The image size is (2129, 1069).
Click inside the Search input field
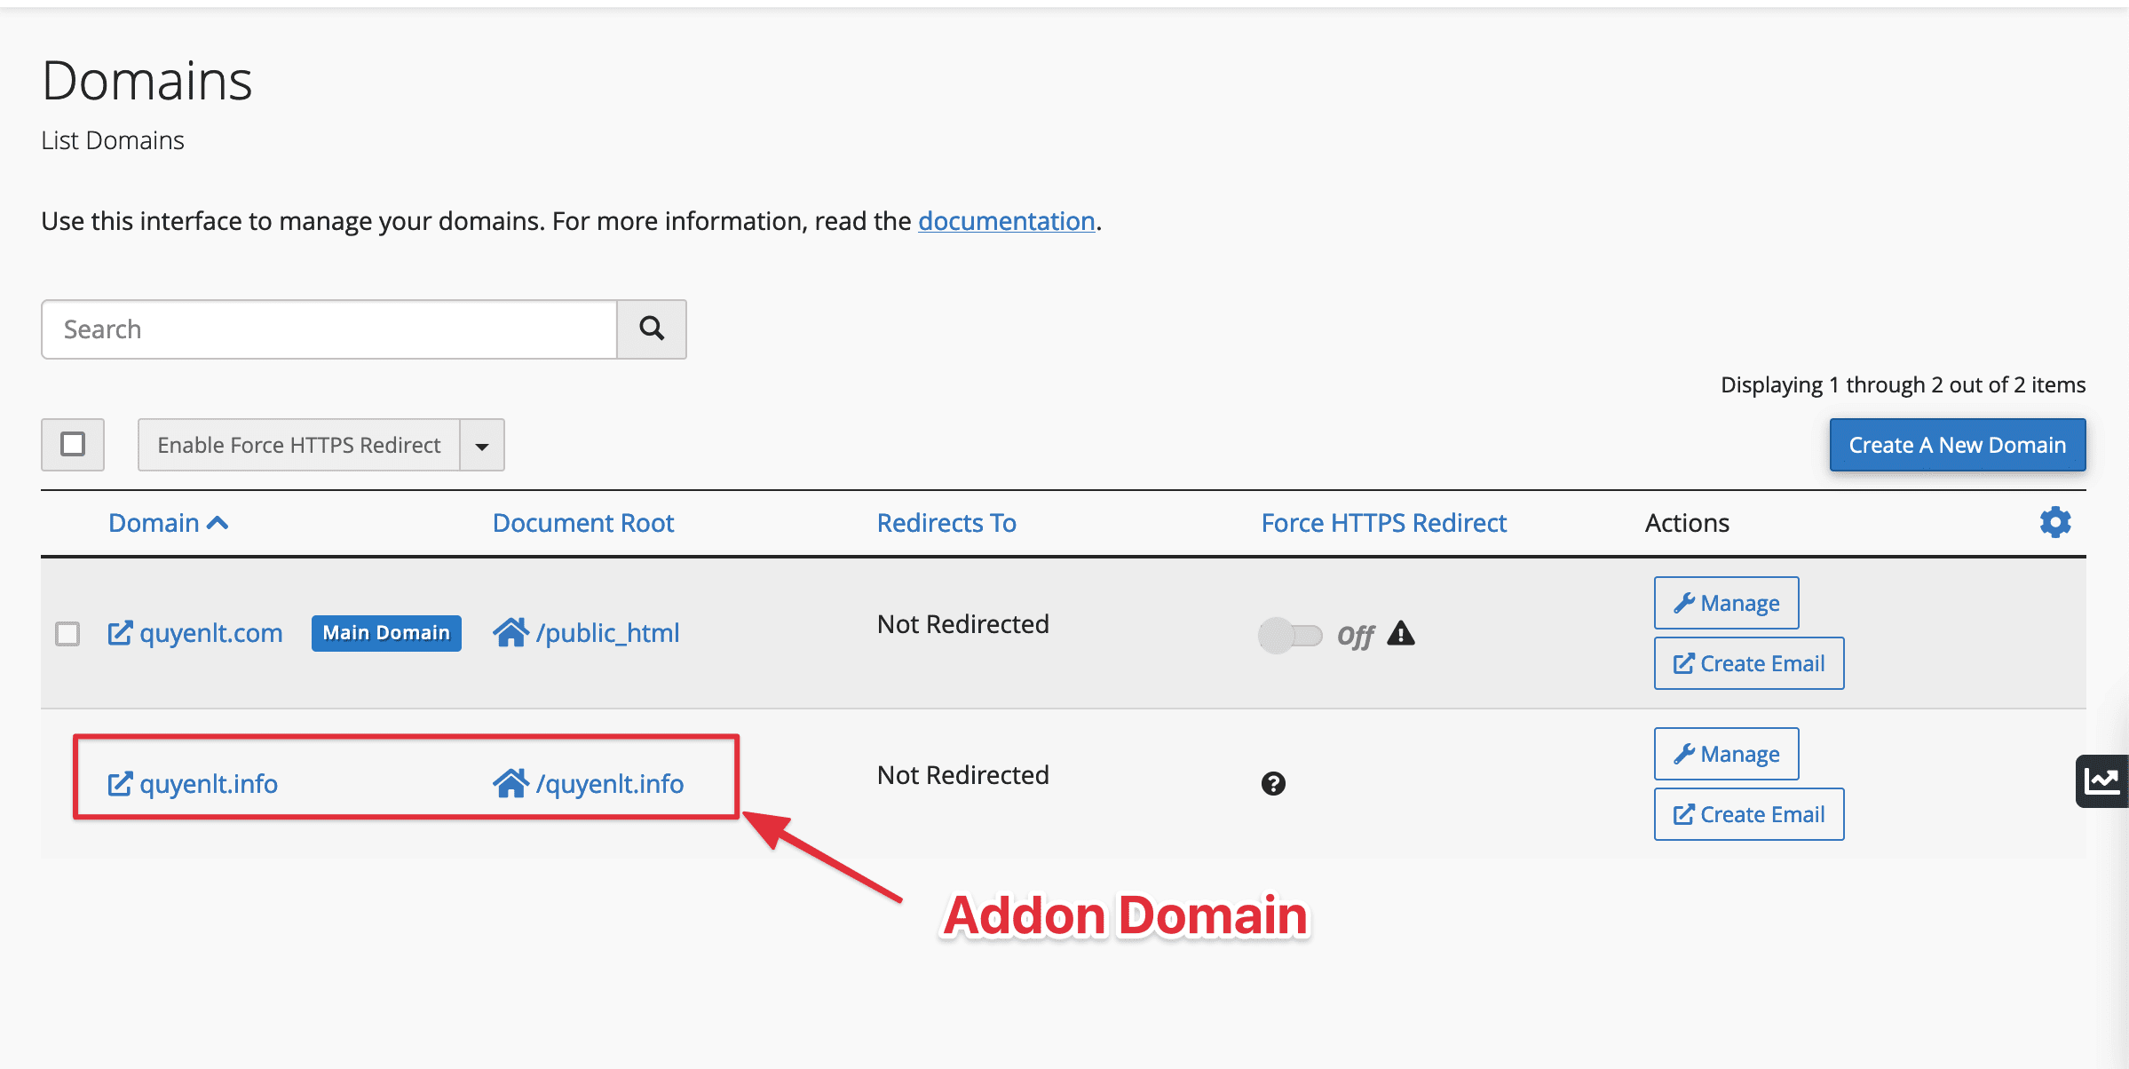[x=328, y=329]
